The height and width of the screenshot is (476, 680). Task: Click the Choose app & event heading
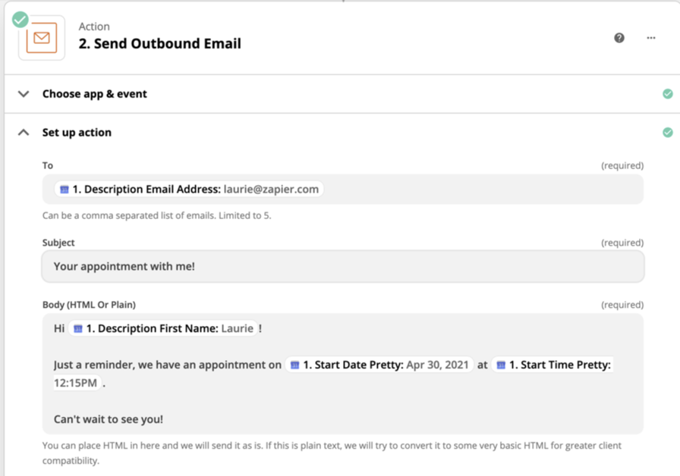pyautogui.click(x=95, y=94)
